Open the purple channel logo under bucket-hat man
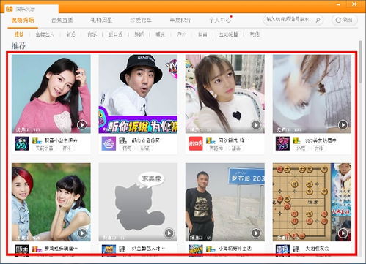366x264 pixels. 109,143
